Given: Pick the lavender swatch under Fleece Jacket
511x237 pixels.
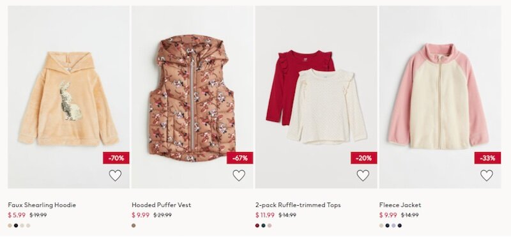Looking at the screenshot, I should click(x=393, y=226).
